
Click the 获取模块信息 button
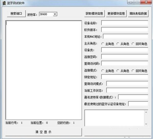(x=94, y=14)
